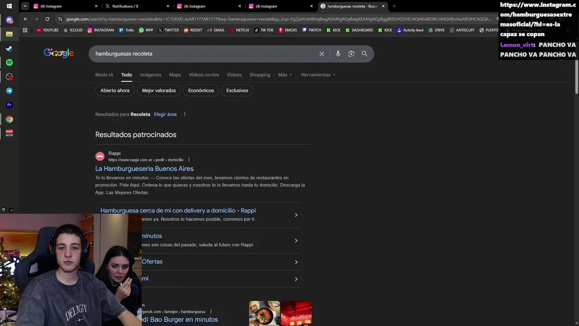Screen dimensions: 579x326
Task: Go back using the browser back arrow
Action: tap(25, 19)
